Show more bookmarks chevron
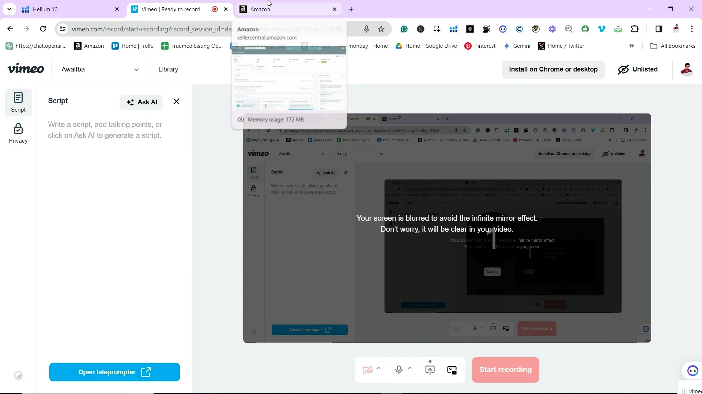Image resolution: width=702 pixels, height=394 pixels. (631, 46)
